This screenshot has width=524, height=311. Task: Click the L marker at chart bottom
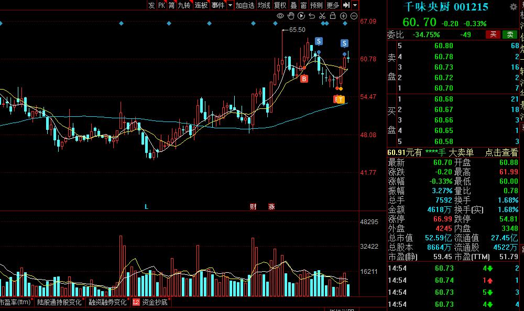coord(146,207)
